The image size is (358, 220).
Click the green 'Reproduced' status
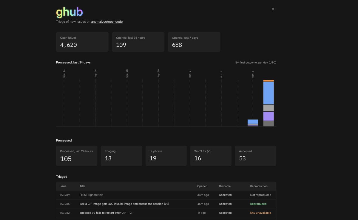[x=258, y=204]
